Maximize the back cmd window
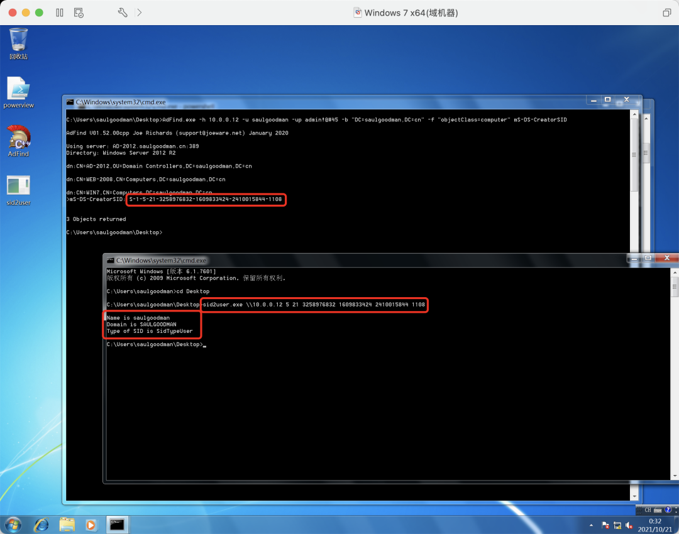The image size is (679, 534). 607,100
